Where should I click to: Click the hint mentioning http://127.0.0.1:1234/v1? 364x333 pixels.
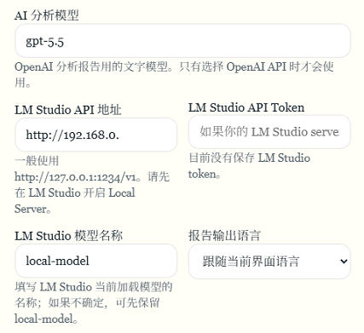pyautogui.click(x=92, y=185)
